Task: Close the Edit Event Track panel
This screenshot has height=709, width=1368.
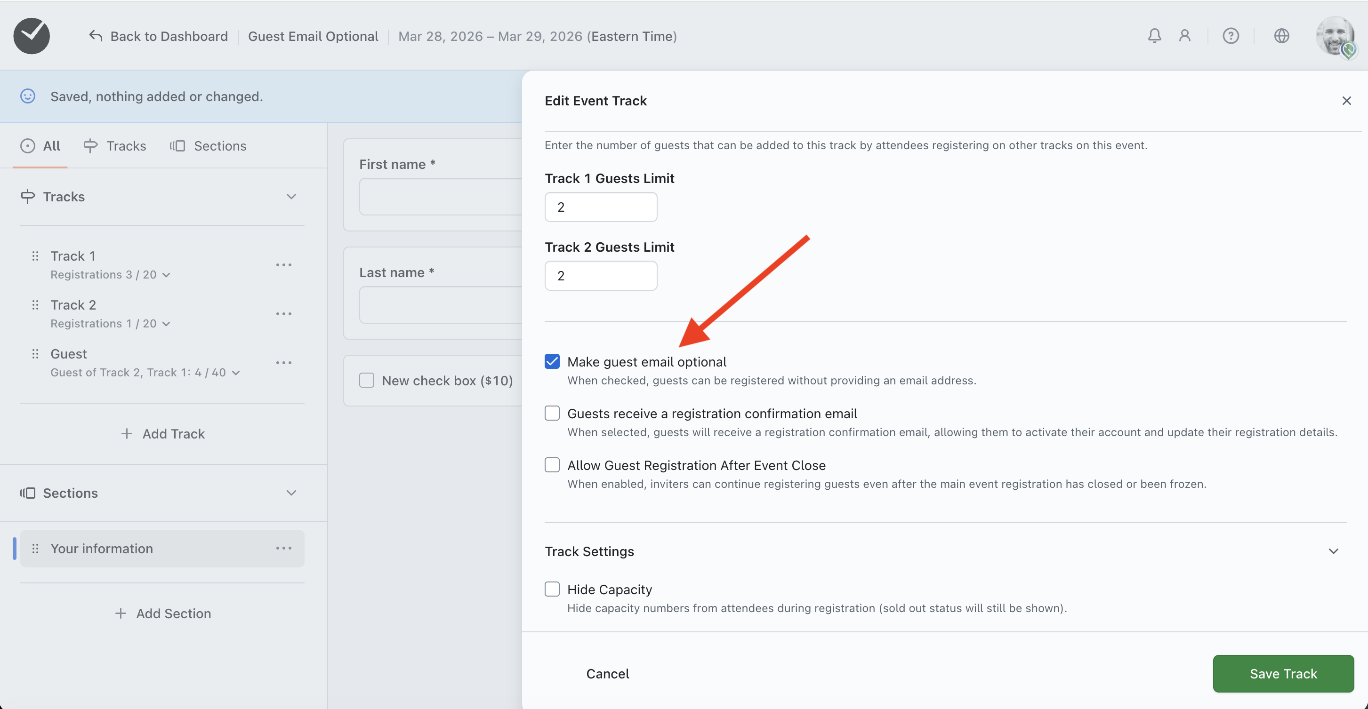Action: click(x=1346, y=101)
